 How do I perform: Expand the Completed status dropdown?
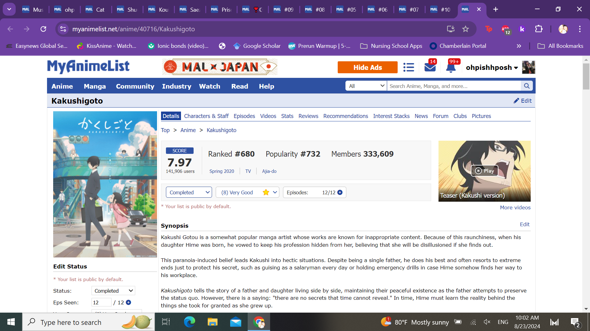pyautogui.click(x=189, y=192)
